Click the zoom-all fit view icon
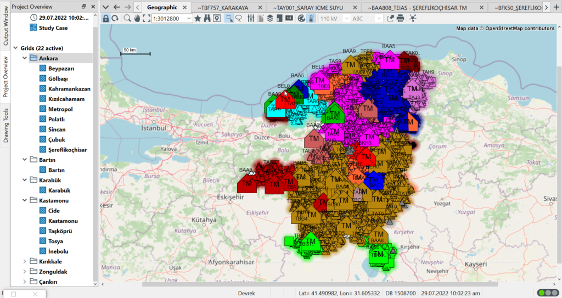 [x=147, y=19]
